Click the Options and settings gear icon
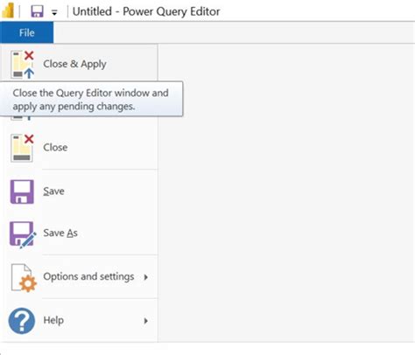This screenshot has width=415, height=355. (x=24, y=278)
